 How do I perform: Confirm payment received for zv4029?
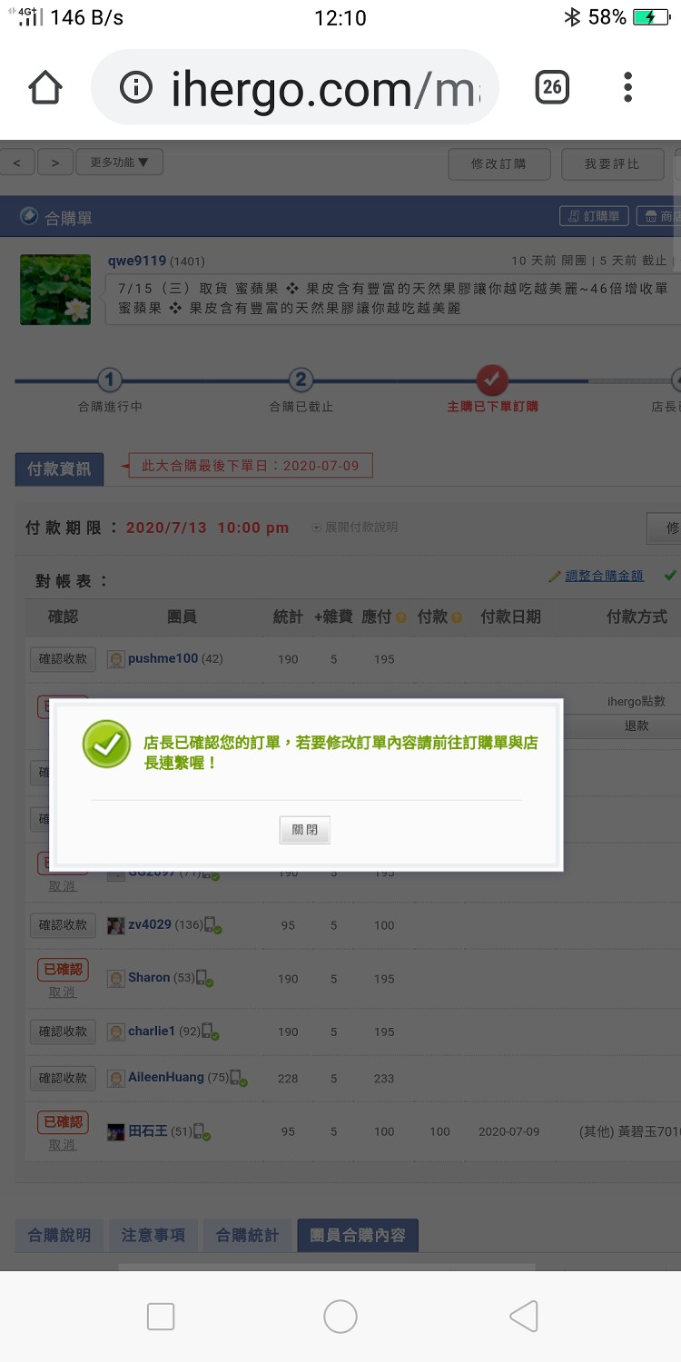click(63, 925)
